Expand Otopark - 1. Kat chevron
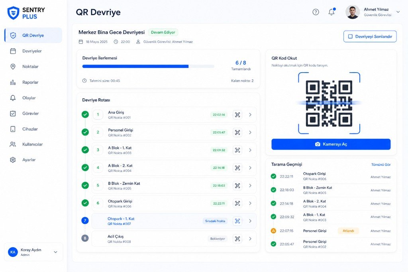The height and width of the screenshot is (272, 408). pos(250,221)
